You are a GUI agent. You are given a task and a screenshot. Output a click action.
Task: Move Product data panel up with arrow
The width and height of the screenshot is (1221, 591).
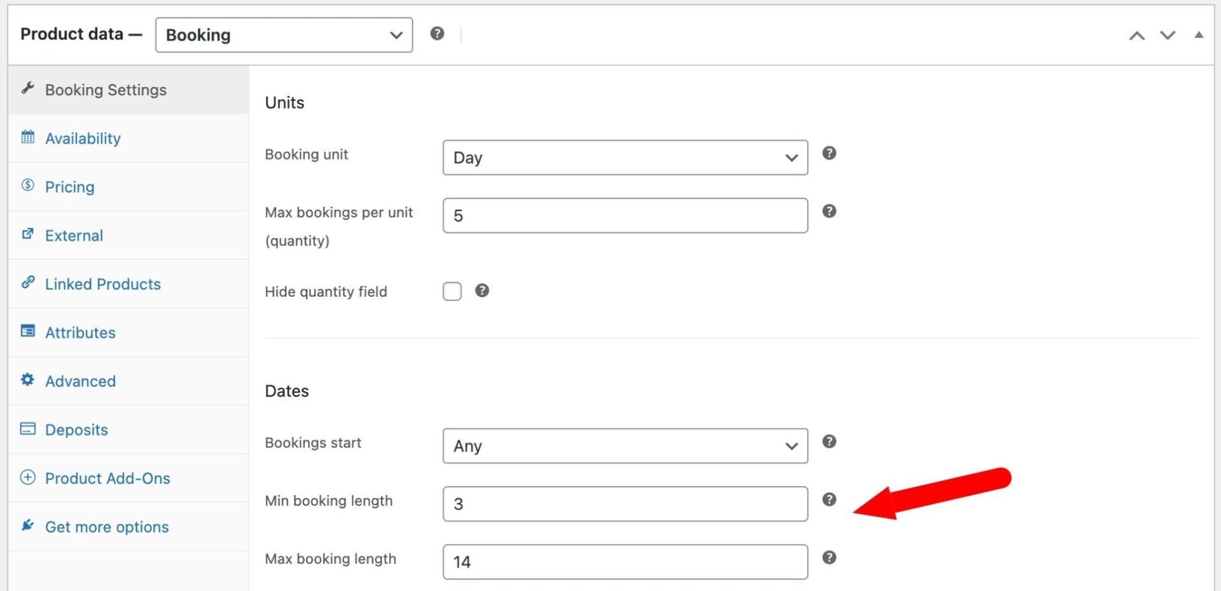coord(1137,36)
